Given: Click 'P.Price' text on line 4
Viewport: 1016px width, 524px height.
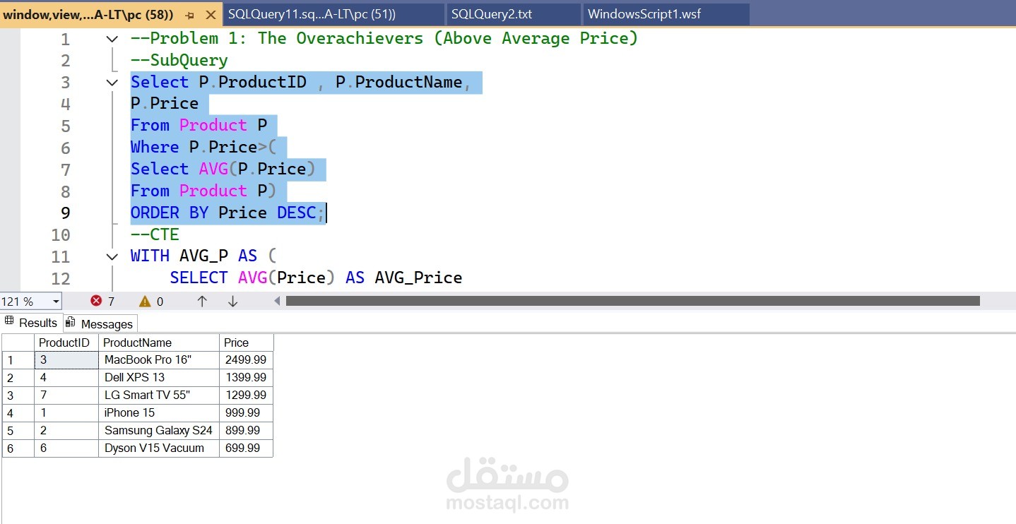Looking at the screenshot, I should pos(165,104).
